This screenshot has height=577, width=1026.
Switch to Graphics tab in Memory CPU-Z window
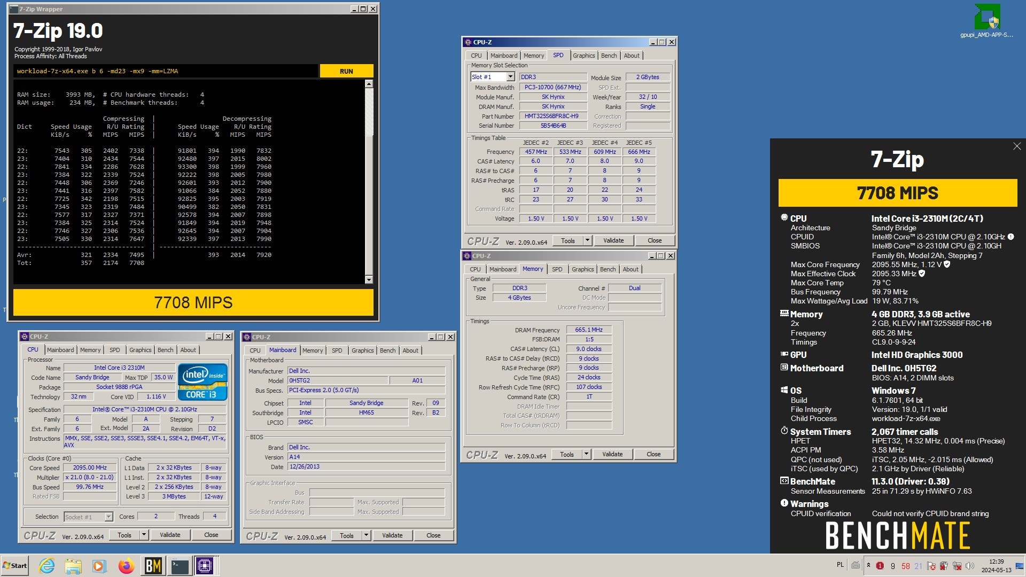[x=582, y=269]
